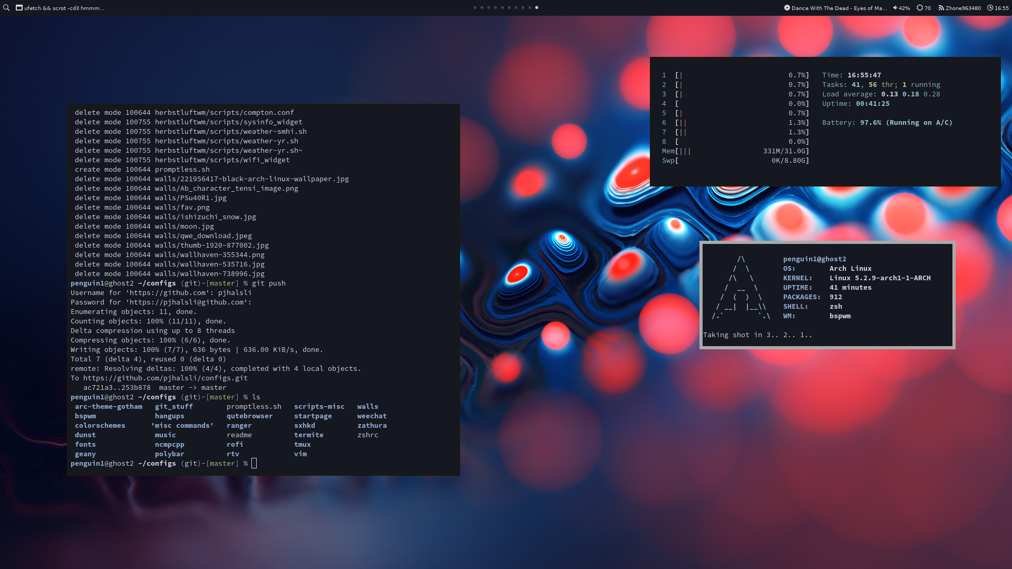Click the 16:55 time in the top bar
This screenshot has width=1012, height=569.
[x=1001, y=8]
